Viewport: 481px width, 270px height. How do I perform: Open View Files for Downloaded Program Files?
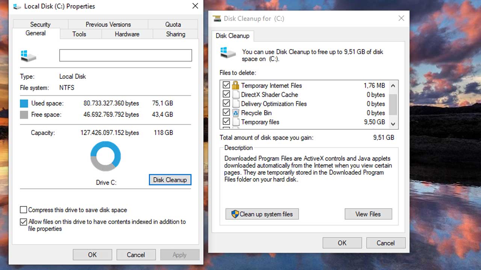pos(368,214)
